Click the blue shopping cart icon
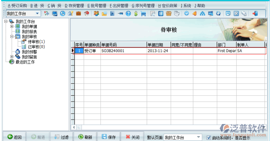270x141 pixels. 144,14
